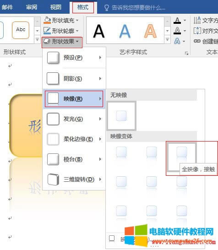Apply the orange WordArt A style
This screenshot has width=218, height=250.
click(150, 31)
